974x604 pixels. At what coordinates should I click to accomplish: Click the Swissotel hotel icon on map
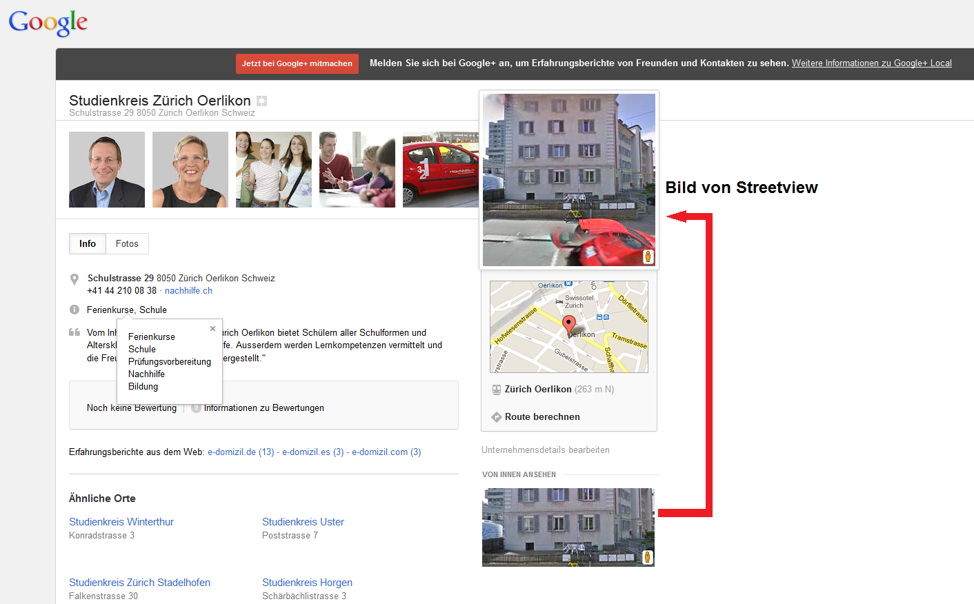click(x=559, y=301)
